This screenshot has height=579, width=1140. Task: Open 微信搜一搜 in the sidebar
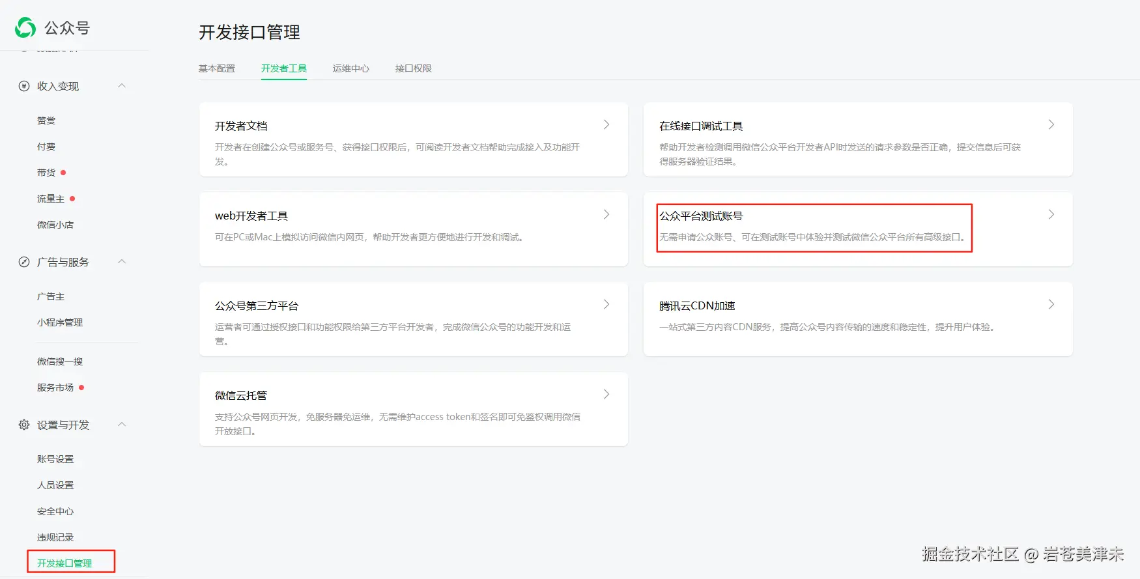click(60, 361)
